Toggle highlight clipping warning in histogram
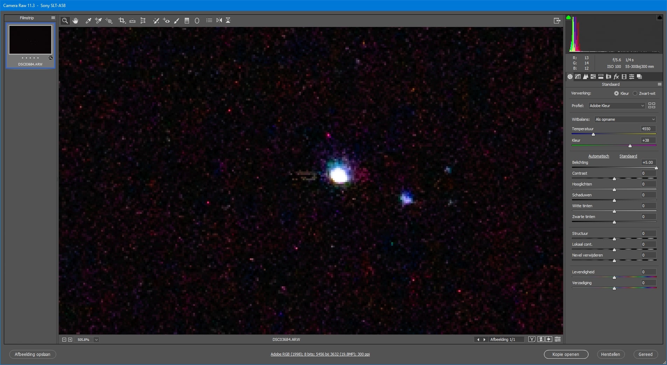 (x=660, y=17)
